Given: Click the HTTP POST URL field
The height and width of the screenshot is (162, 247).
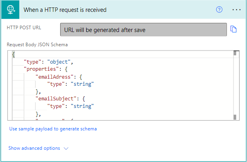Looking at the screenshot, I should click(x=143, y=30).
